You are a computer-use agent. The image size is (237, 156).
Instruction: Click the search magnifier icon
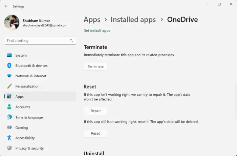click(71, 41)
